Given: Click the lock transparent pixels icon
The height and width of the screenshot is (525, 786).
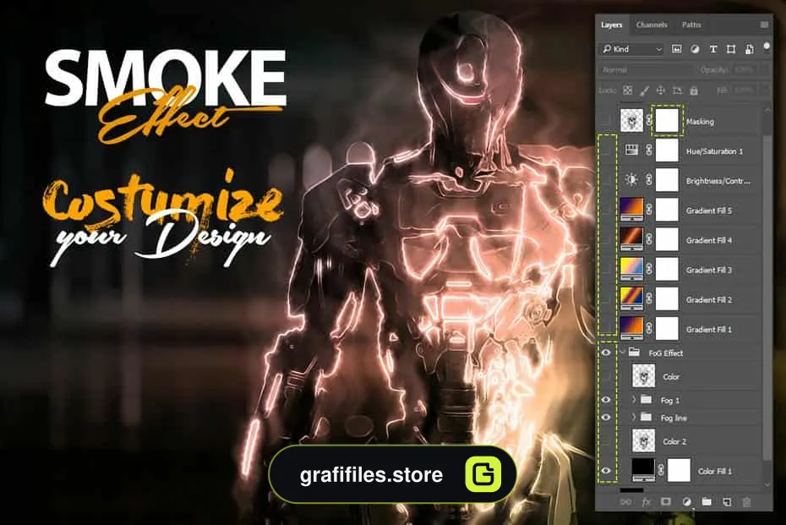Looking at the screenshot, I should click(628, 90).
